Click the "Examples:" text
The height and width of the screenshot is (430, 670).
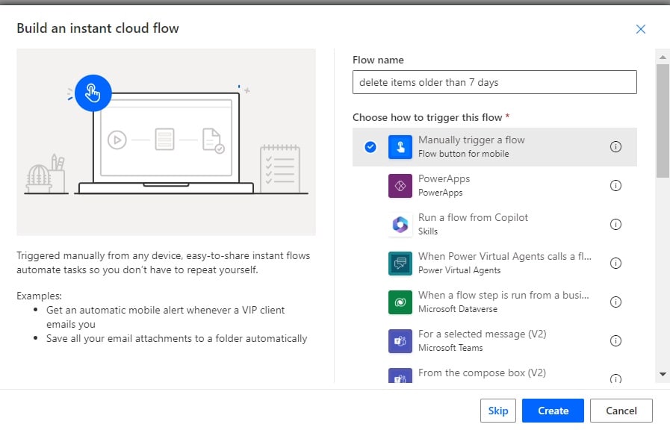pos(39,296)
